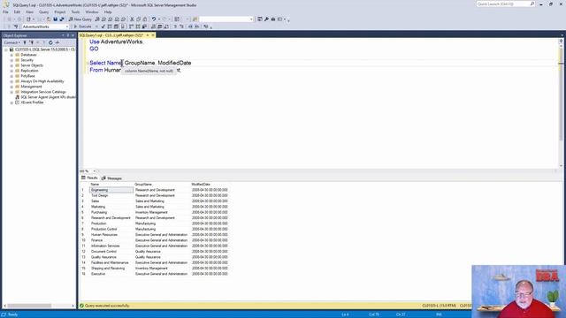Toggle pin on SQLQuery1.sql tab

click(148, 35)
